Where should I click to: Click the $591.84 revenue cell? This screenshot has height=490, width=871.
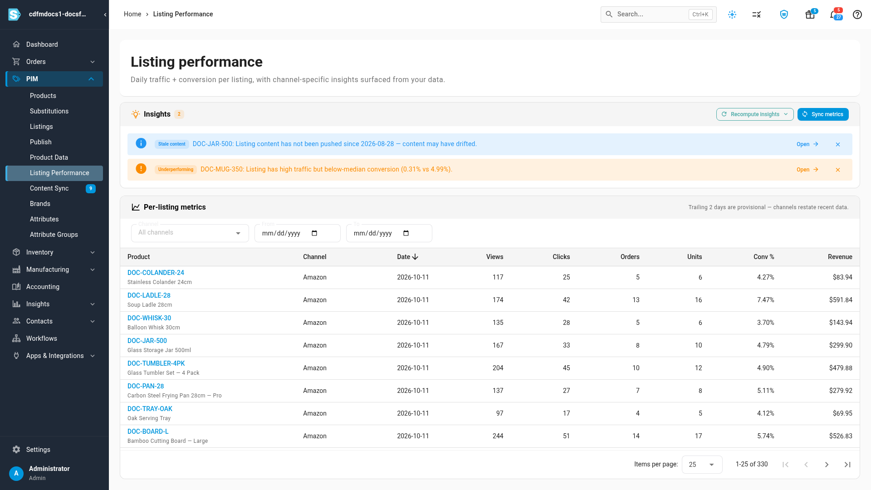pos(841,300)
